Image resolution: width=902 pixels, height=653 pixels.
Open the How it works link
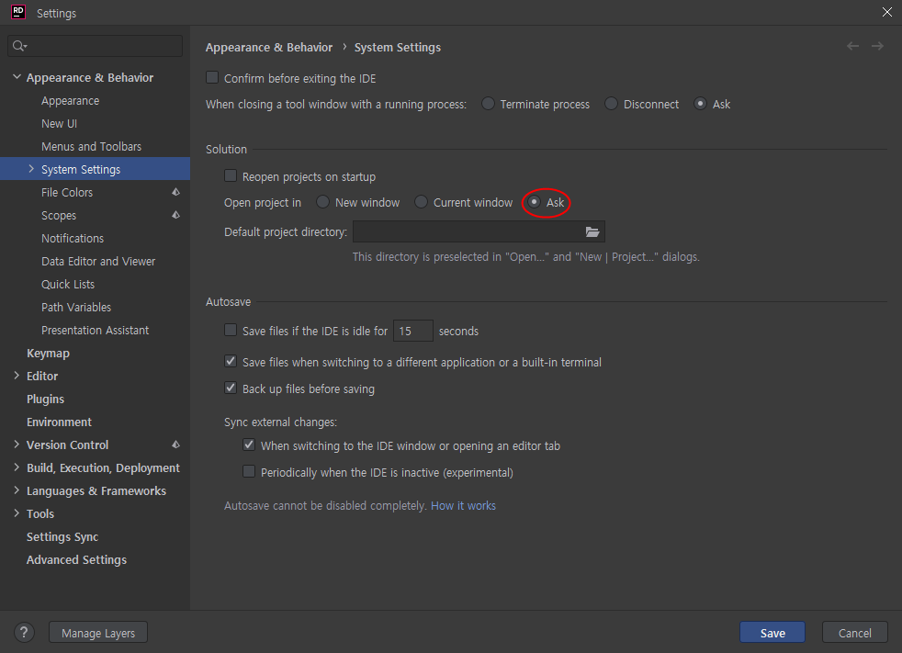click(463, 506)
